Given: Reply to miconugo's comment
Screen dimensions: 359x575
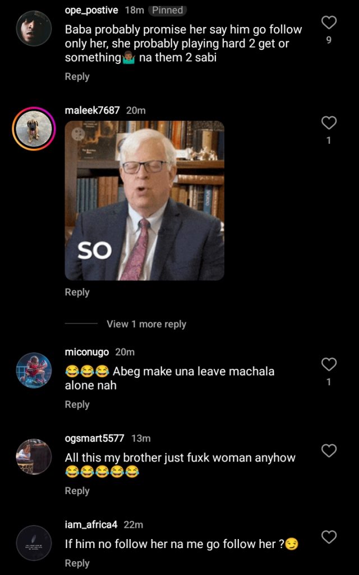Looking at the screenshot, I should [77, 404].
